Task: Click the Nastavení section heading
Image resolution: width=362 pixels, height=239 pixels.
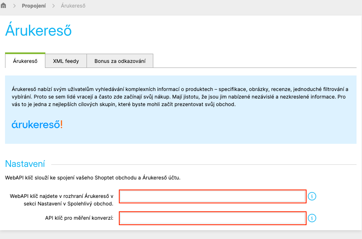Action: coord(25,164)
